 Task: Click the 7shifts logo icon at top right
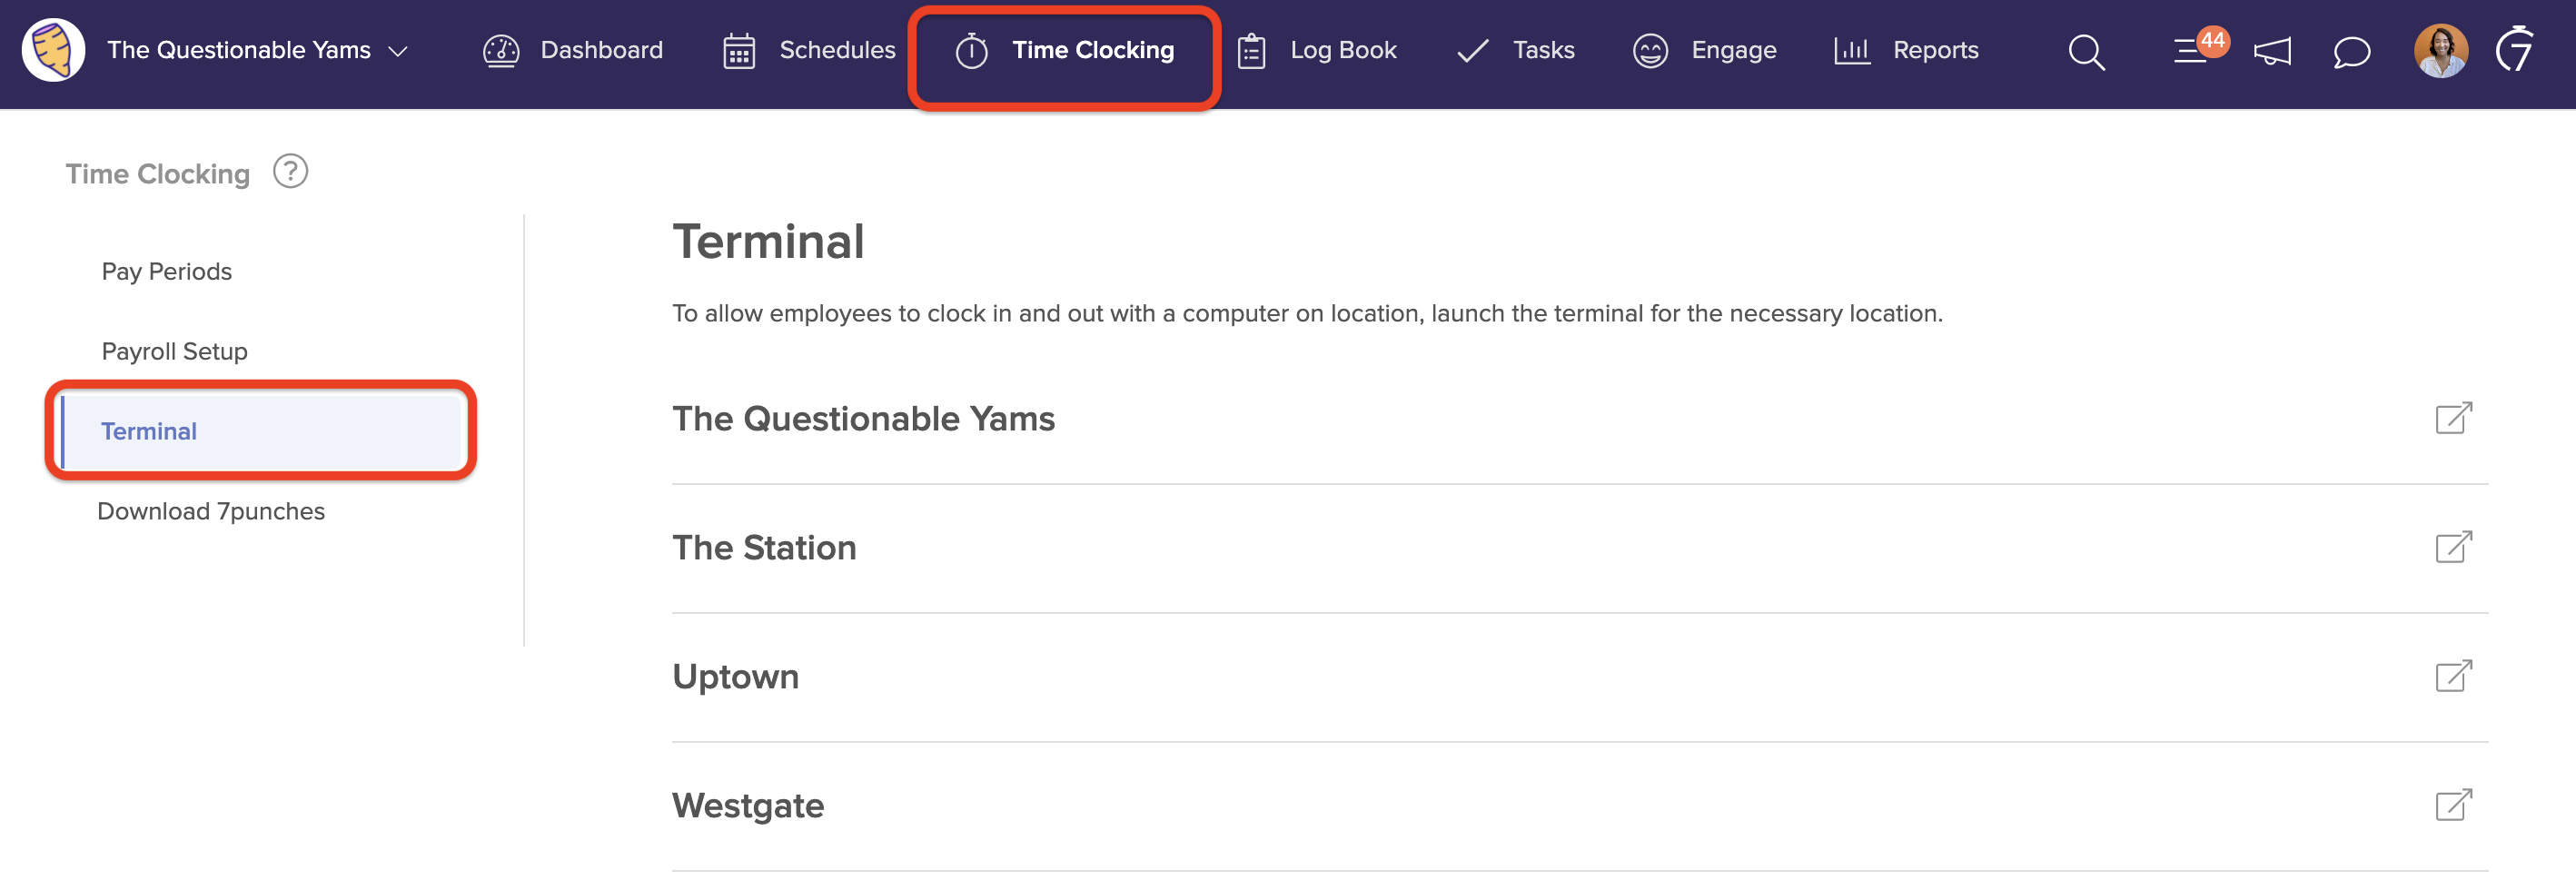[2514, 50]
